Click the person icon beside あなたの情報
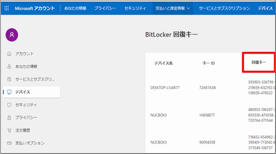The width and height of the screenshot is (276, 154). click(x=9, y=66)
